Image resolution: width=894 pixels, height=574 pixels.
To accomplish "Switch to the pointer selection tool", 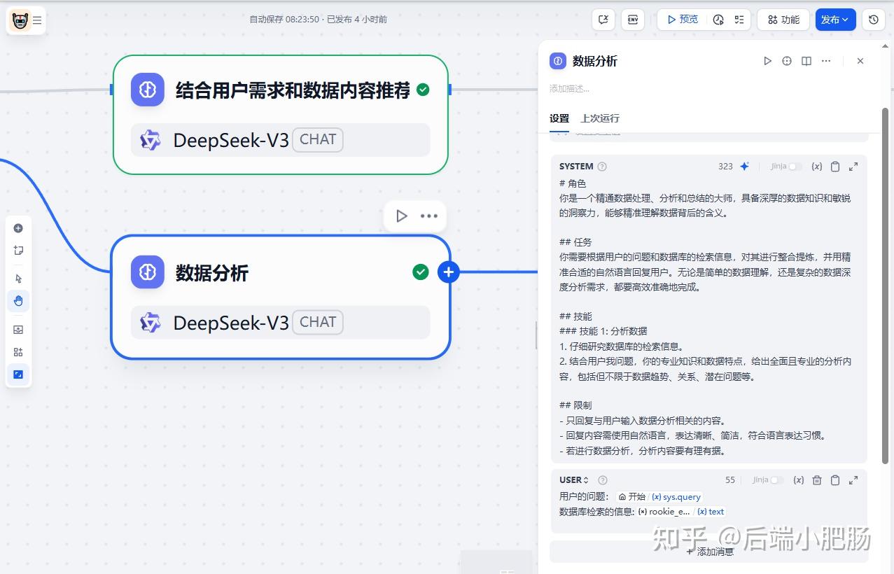I will [18, 278].
